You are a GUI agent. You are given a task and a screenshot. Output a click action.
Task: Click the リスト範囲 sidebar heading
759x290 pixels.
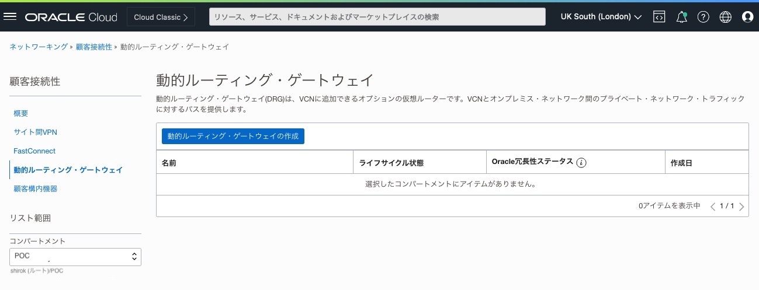point(30,218)
